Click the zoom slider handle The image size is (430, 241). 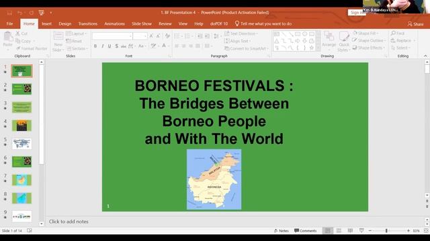pyautogui.click(x=386, y=231)
